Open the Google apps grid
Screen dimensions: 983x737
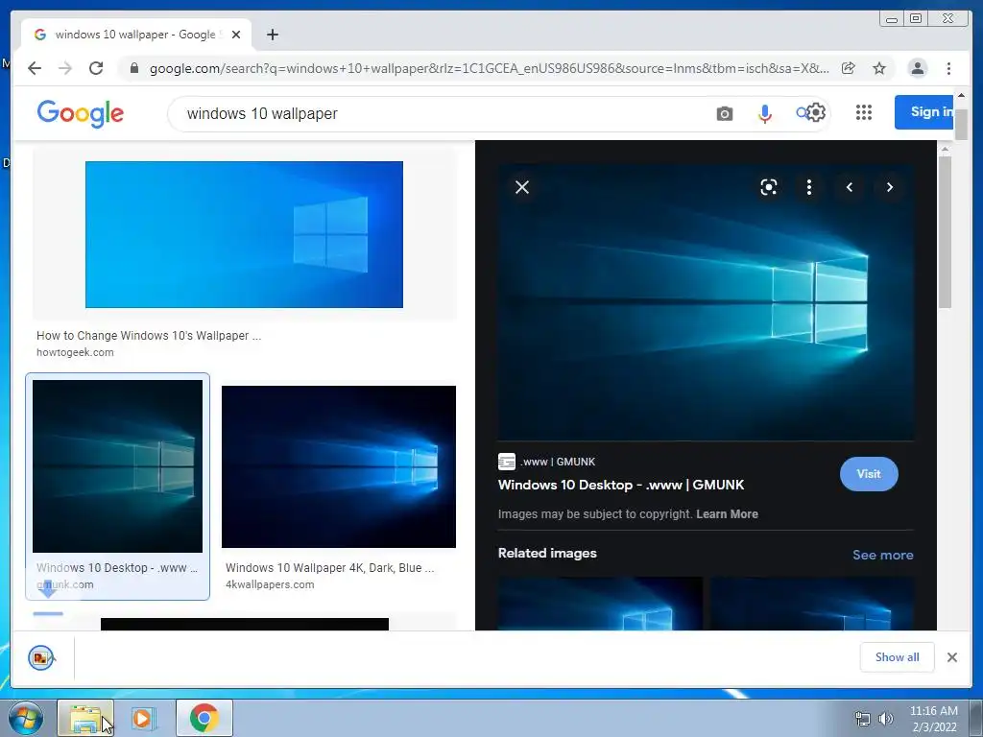click(x=864, y=112)
